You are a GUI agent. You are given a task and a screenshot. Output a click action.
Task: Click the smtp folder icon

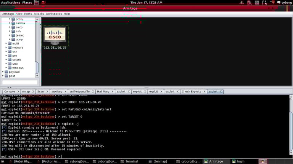click(x=13, y=27)
